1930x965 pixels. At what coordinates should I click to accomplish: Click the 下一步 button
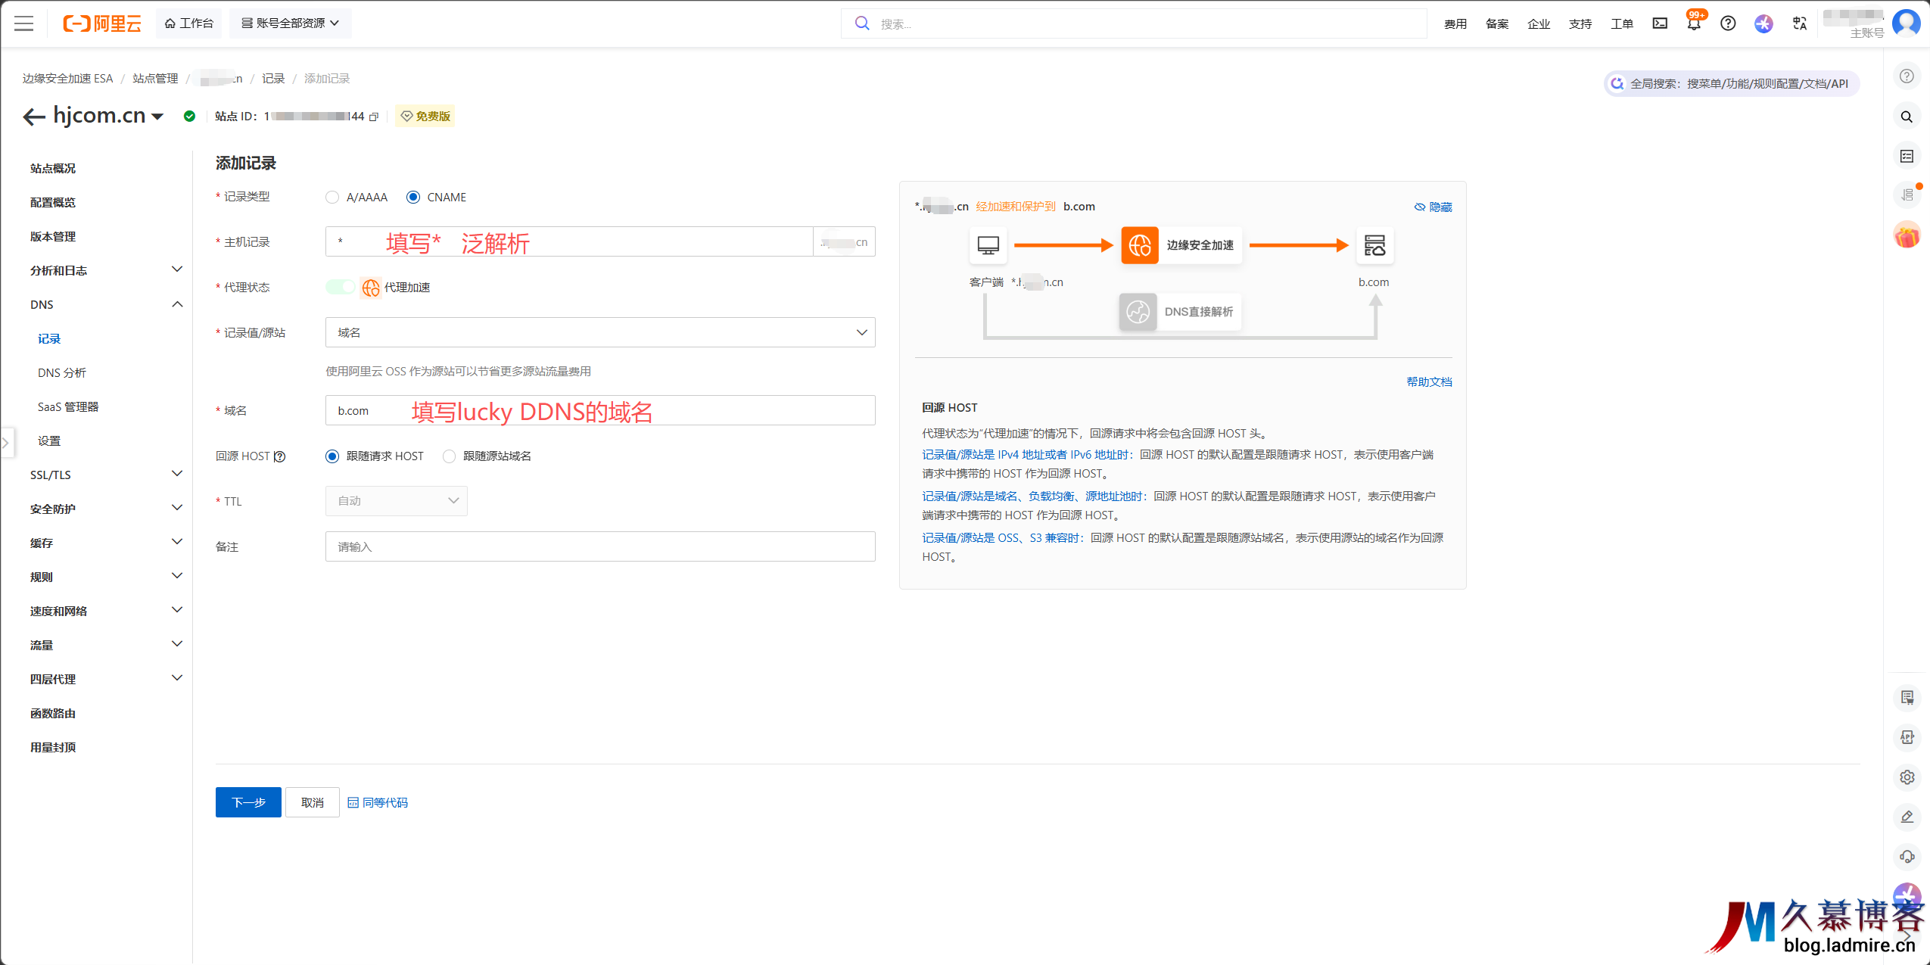248,802
